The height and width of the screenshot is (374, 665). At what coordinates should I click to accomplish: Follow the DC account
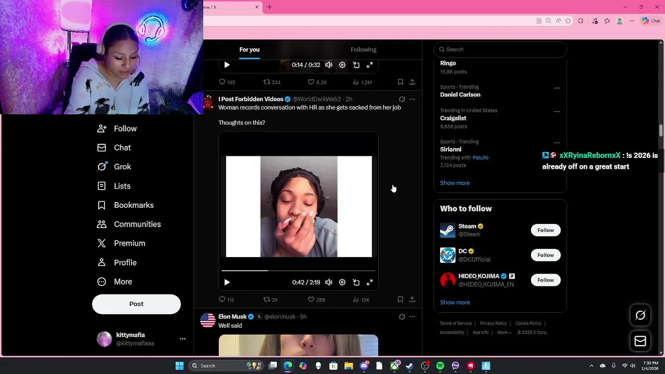coord(546,255)
